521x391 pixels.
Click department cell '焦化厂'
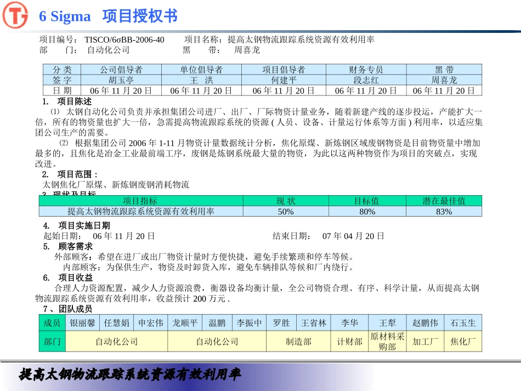click(463, 341)
